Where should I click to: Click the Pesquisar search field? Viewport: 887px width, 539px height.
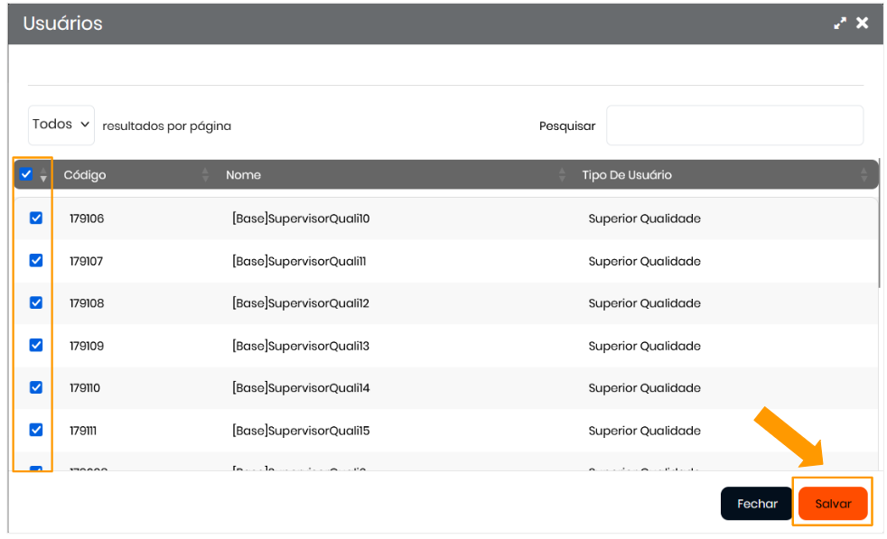click(x=733, y=125)
